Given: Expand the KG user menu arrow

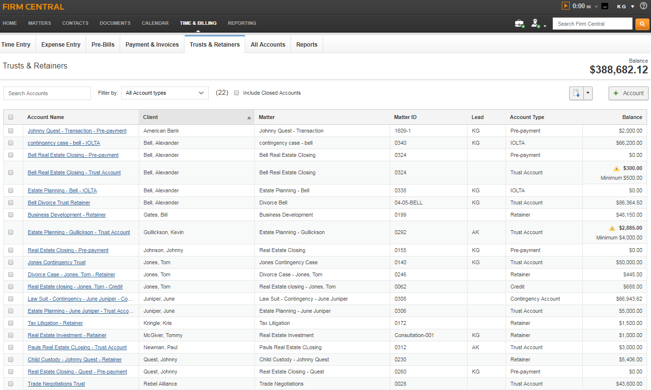Looking at the screenshot, I should (633, 7).
